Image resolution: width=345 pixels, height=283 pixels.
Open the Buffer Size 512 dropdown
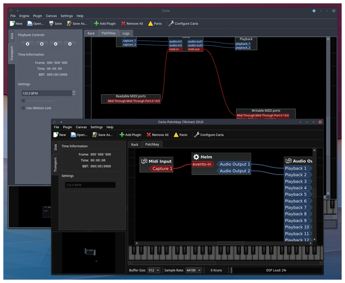coord(154,270)
